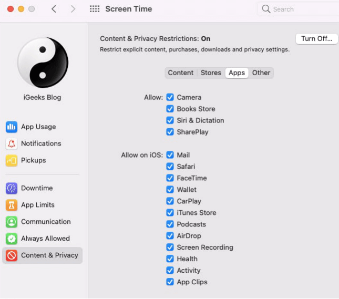Uncheck the Camera checkbox
Image resolution: width=339 pixels, height=299 pixels.
pos(170,97)
